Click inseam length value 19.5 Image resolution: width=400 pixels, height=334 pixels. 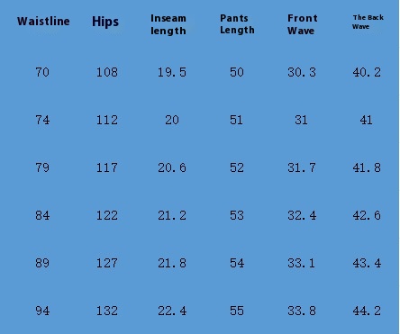(x=172, y=72)
